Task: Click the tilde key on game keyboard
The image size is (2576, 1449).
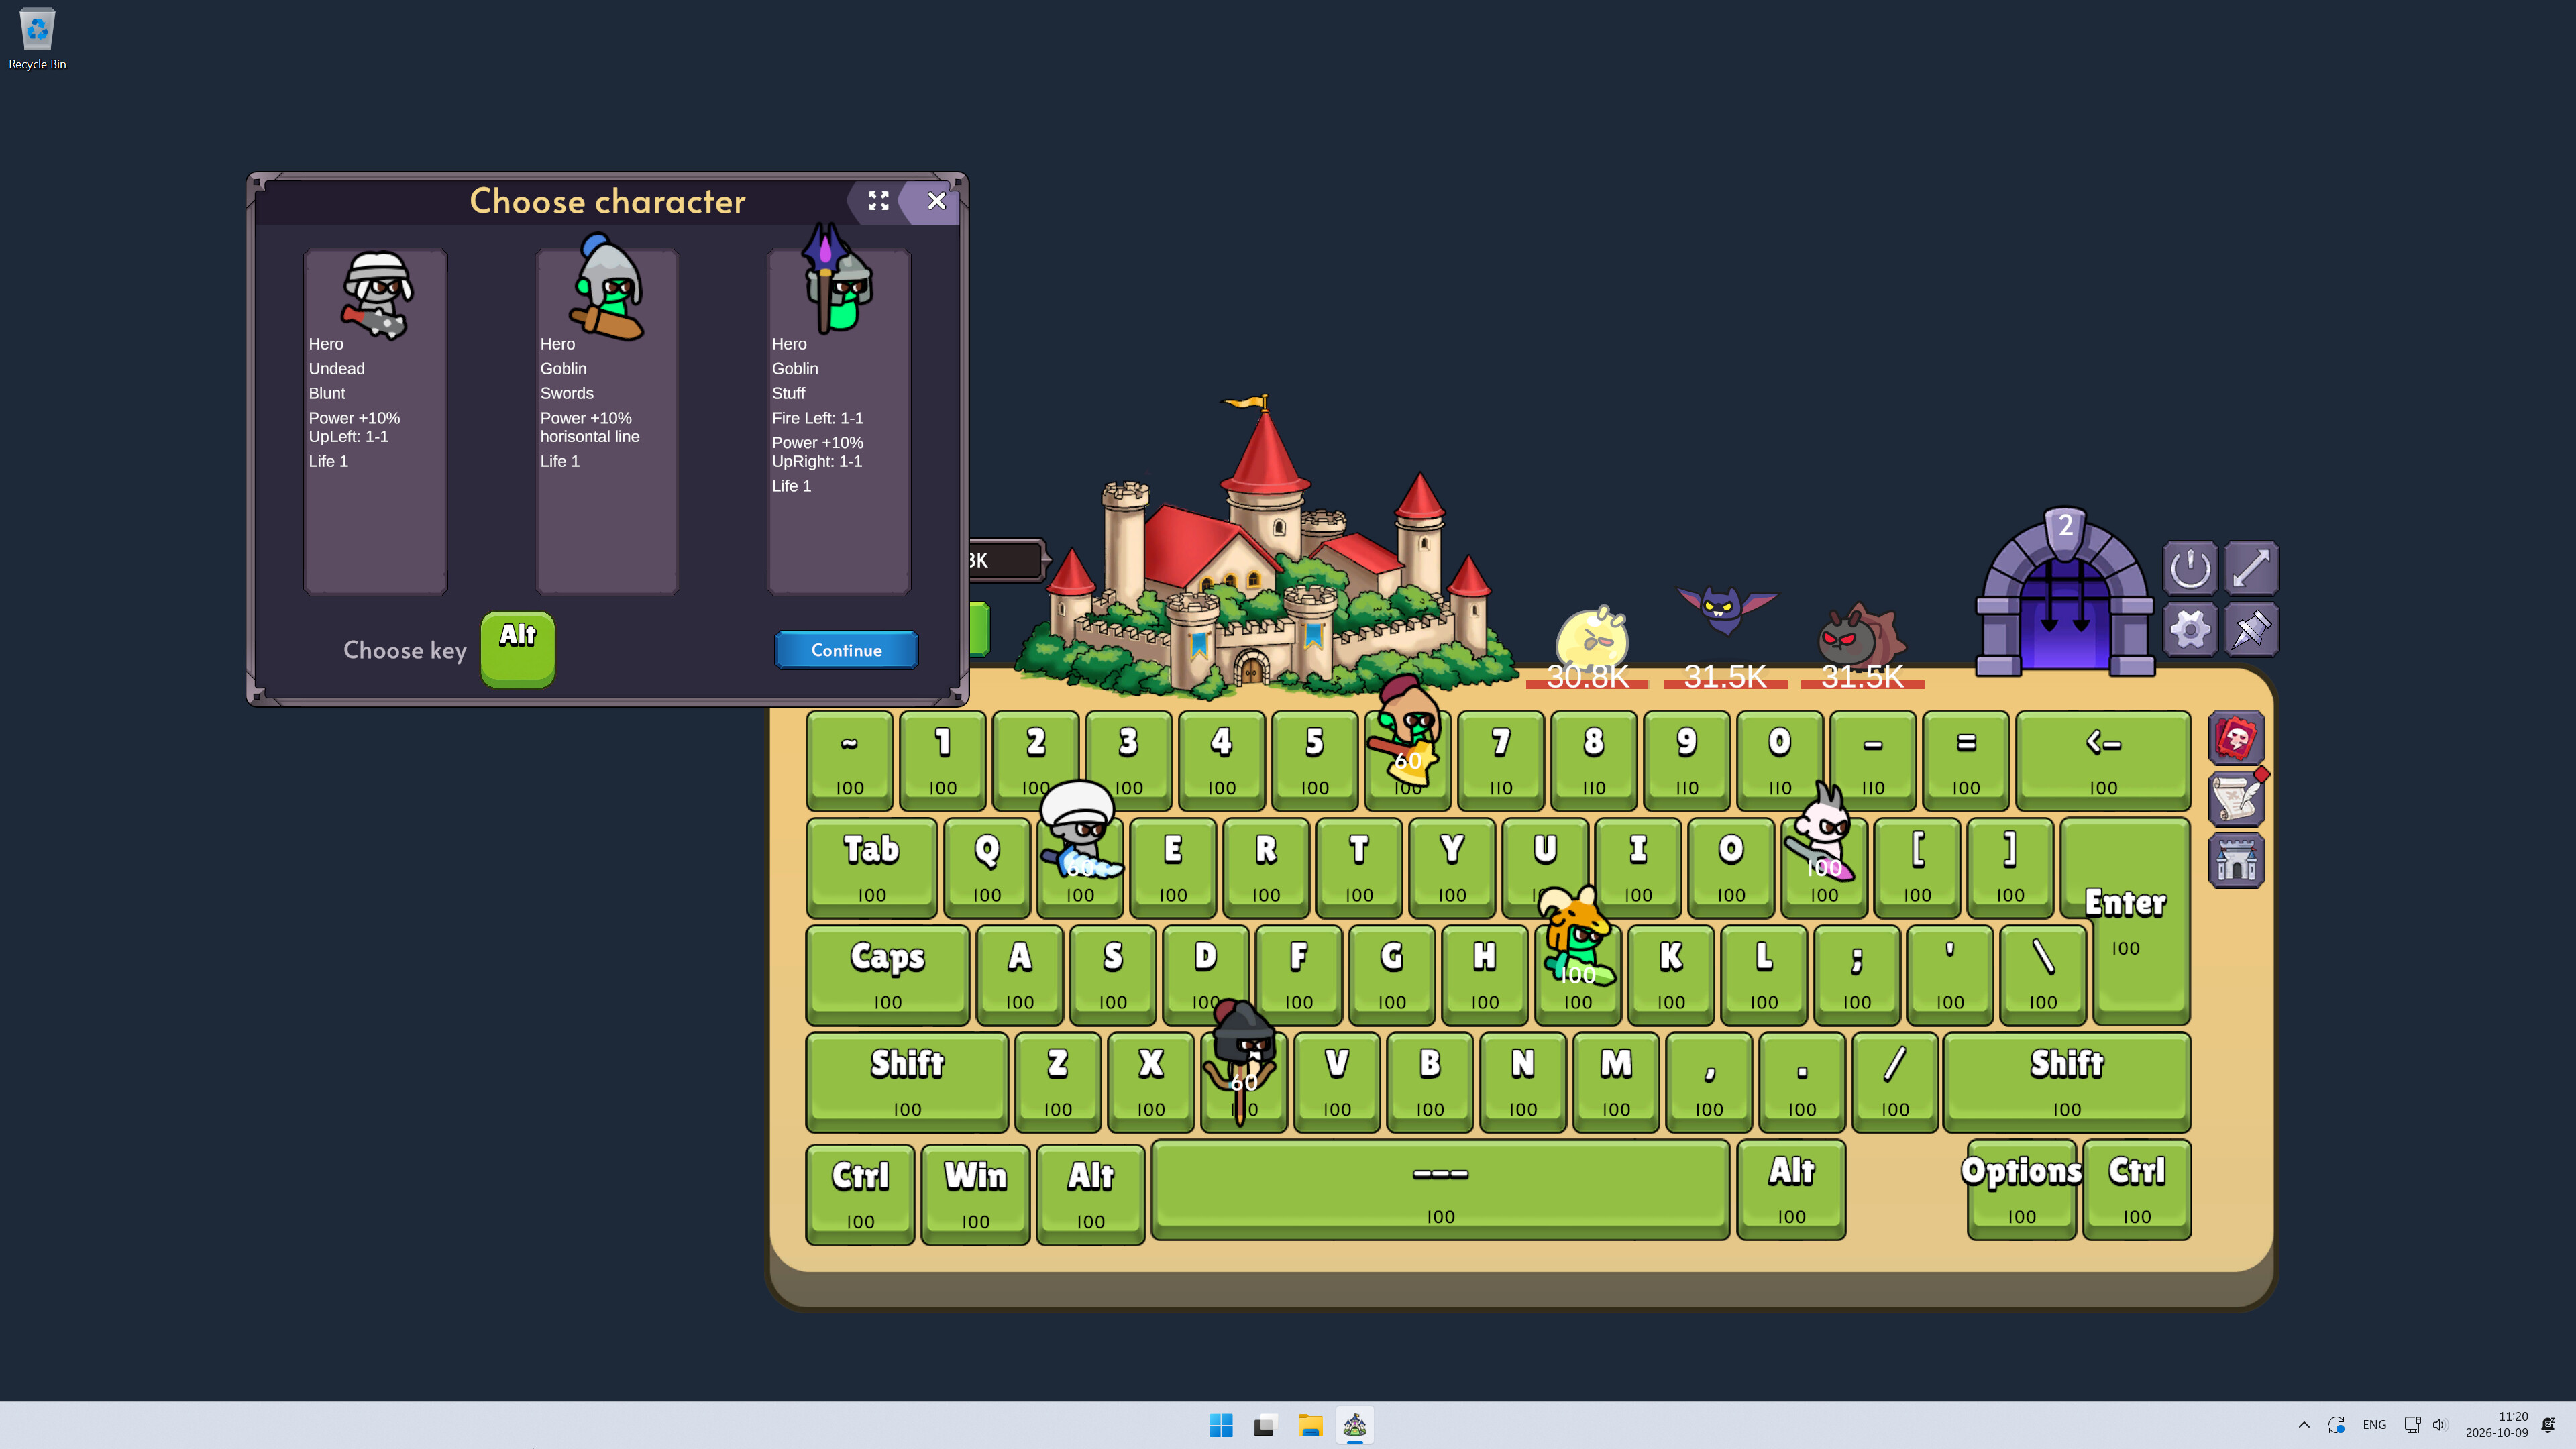Action: pos(849,760)
